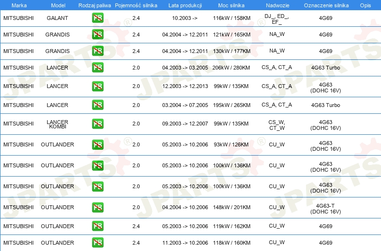The image size is (381, 251).
Task: Click the 4G69 engine code in GALANT row
Action: [325, 18]
